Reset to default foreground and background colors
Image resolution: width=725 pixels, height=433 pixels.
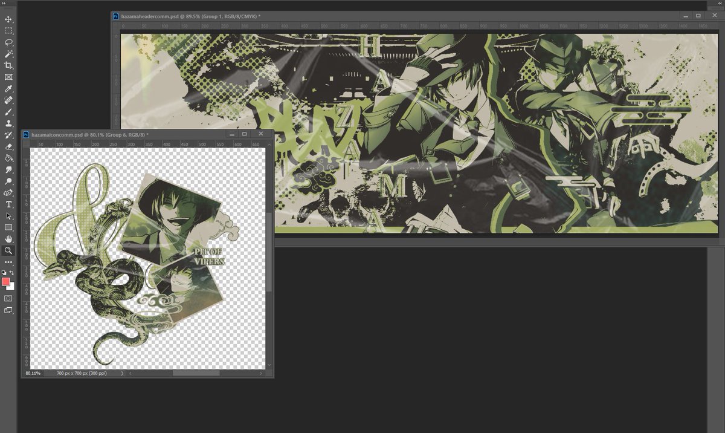point(5,273)
